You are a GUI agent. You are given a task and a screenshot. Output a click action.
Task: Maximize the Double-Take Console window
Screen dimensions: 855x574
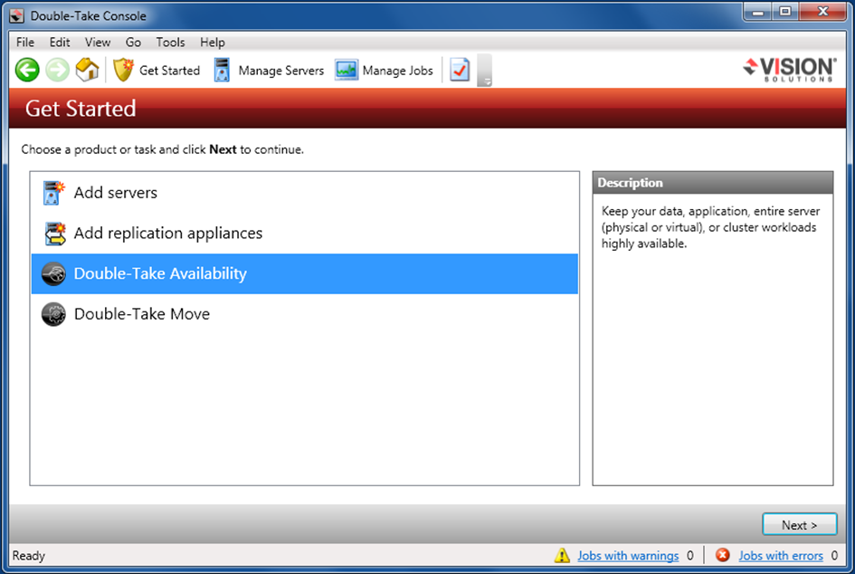pyautogui.click(x=785, y=12)
